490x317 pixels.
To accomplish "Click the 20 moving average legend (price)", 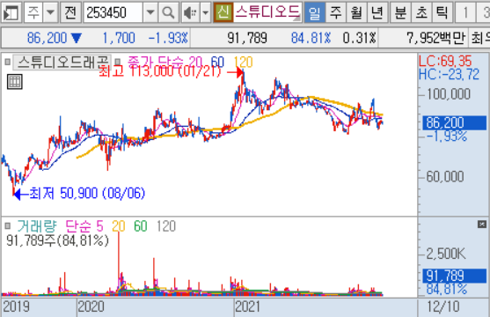I will point(195,62).
